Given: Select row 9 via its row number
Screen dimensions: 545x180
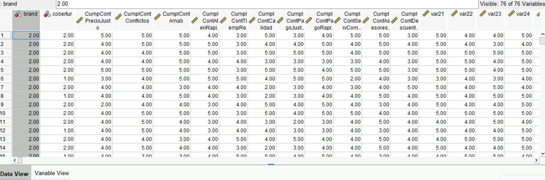Looking at the screenshot, I should pos(6,105).
